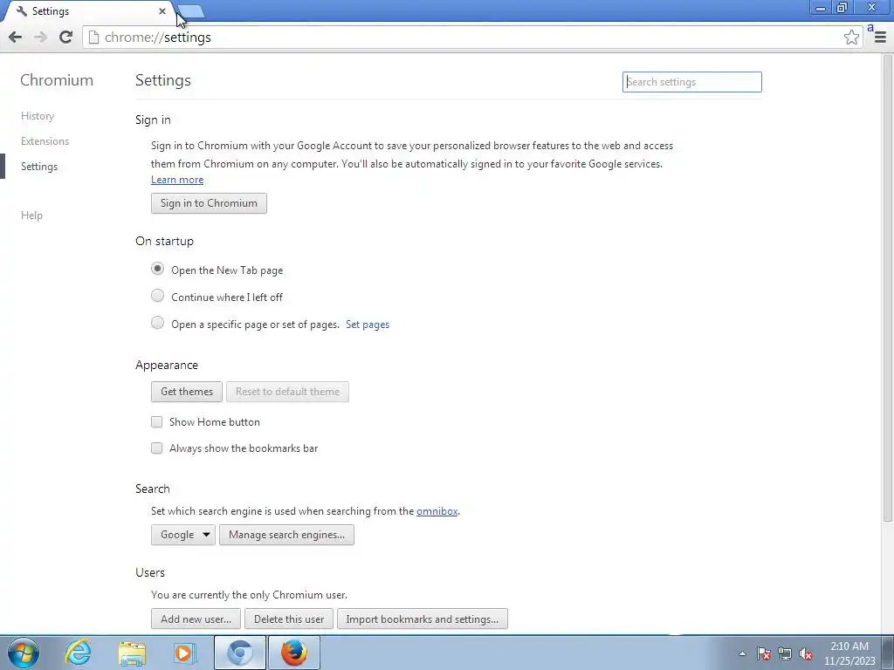Open Windows Media Player from the taskbar

click(x=184, y=653)
